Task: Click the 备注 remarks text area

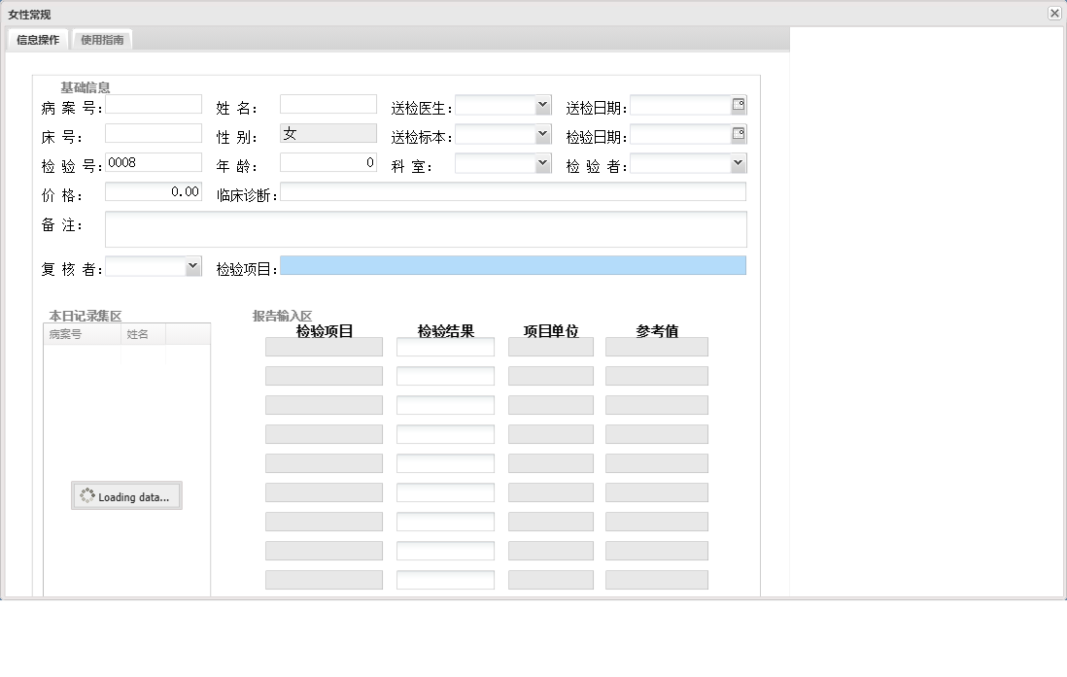Action: point(426,228)
